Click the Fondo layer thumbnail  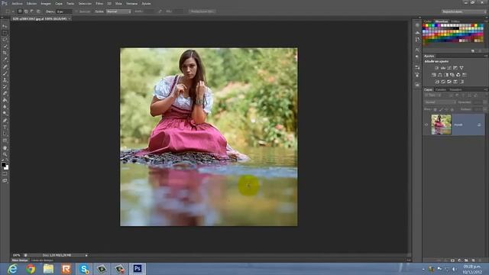tap(442, 125)
